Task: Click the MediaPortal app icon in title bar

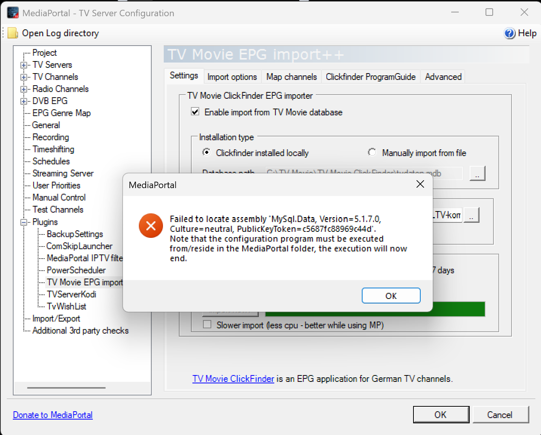Action: tap(13, 13)
